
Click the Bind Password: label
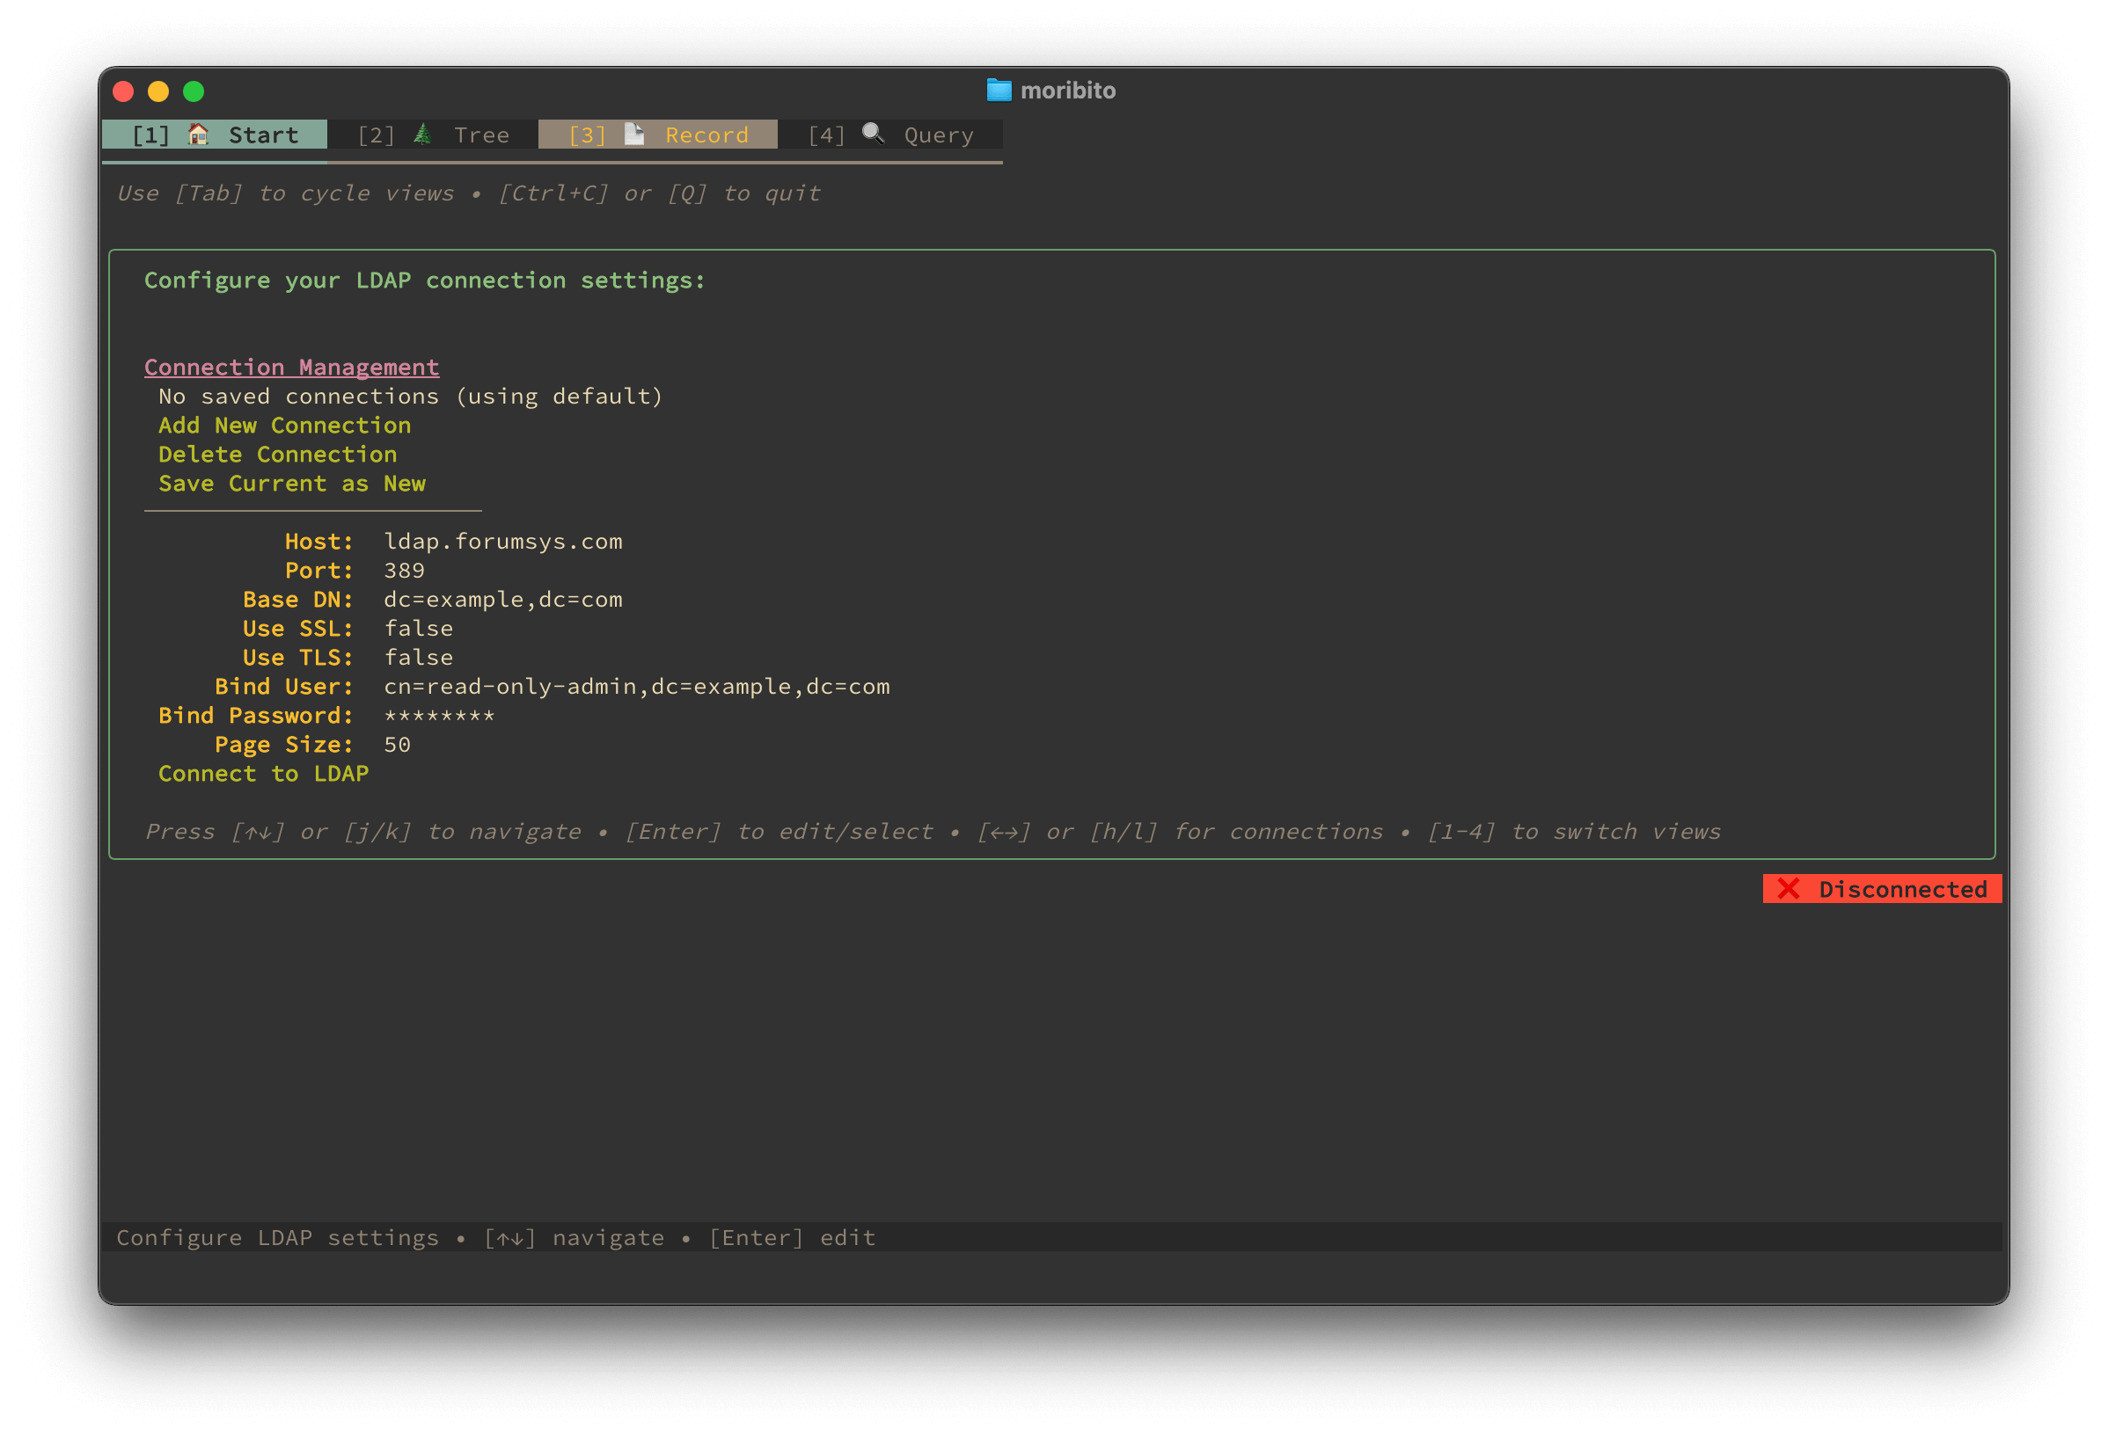[x=256, y=715]
